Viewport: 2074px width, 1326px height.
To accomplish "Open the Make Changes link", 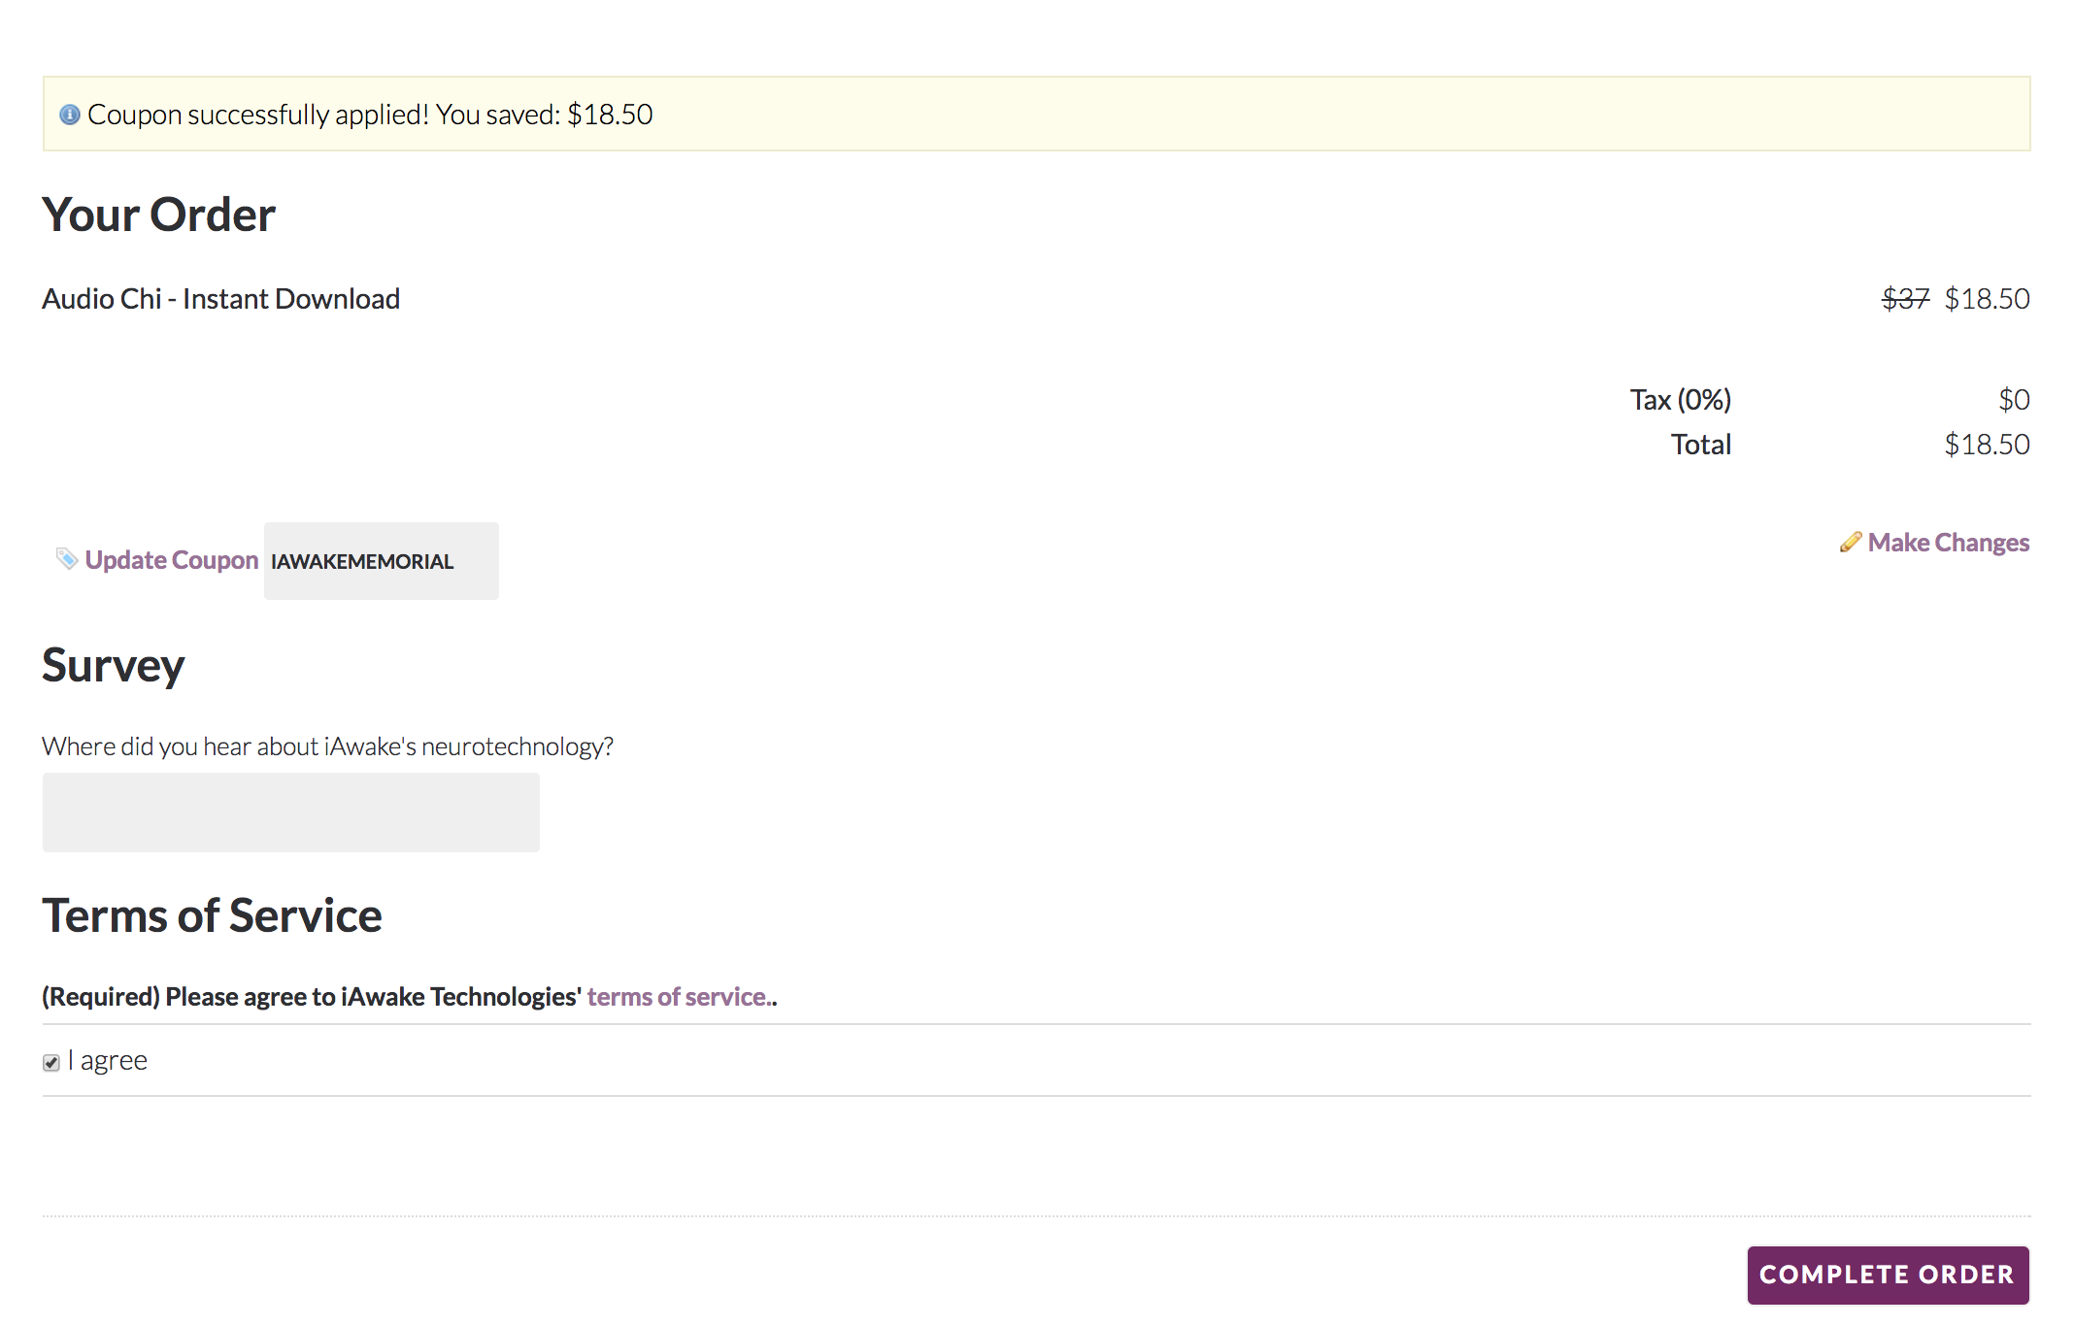I will (1949, 543).
